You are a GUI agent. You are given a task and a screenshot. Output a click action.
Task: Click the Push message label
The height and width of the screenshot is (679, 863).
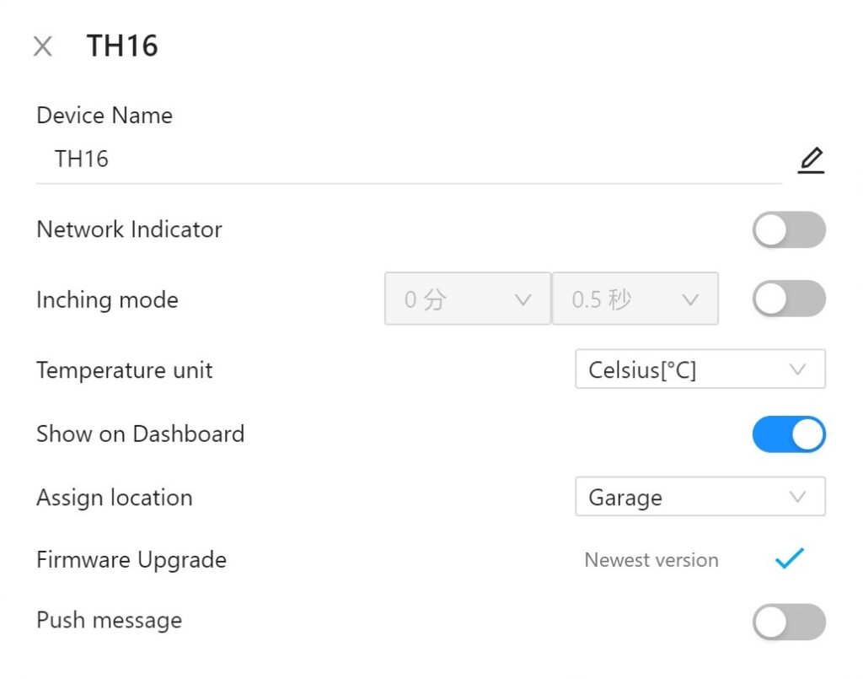pyautogui.click(x=110, y=621)
